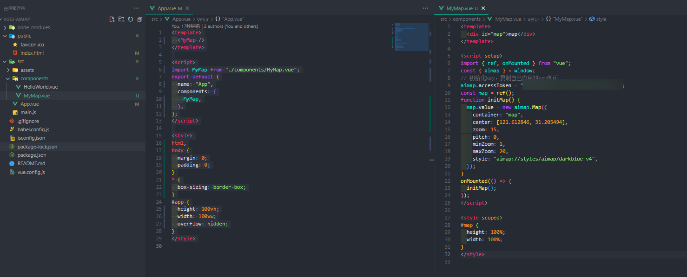
Task: Click 'src' breadcrumb in App.vue editor
Action: (155, 19)
